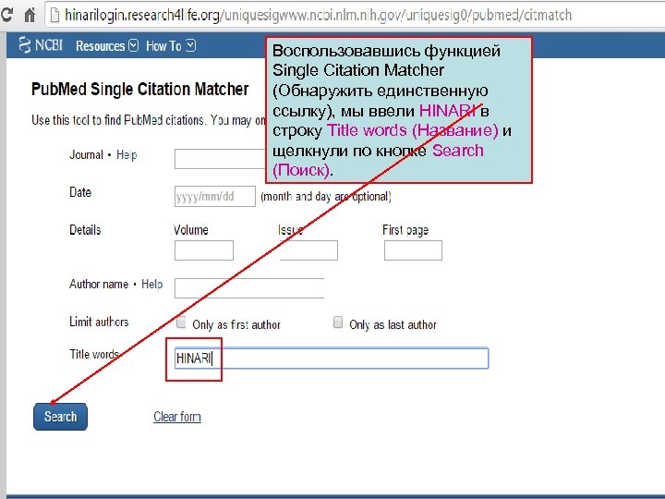Viewport: 665px width, 499px height.
Task: Click the 'Details' row label
Action: pos(85,230)
